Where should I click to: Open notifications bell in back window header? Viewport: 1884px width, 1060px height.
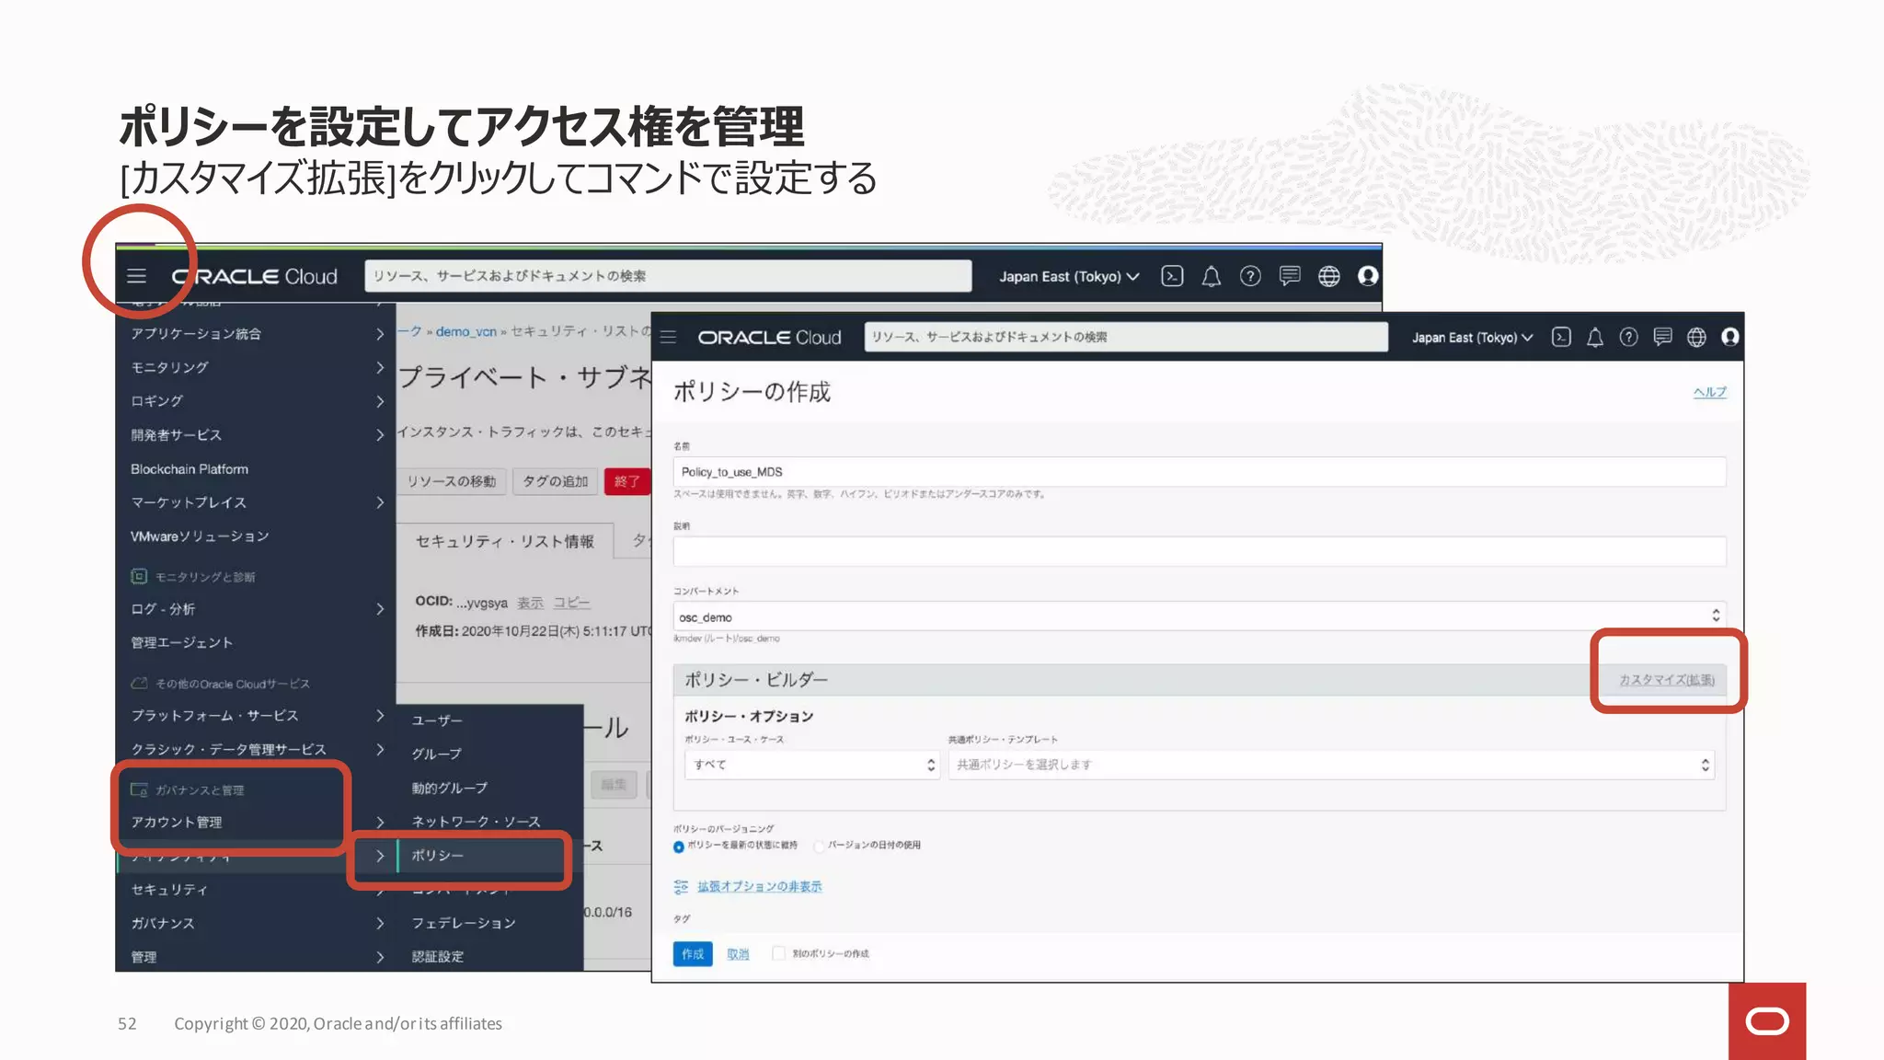pos(1212,276)
